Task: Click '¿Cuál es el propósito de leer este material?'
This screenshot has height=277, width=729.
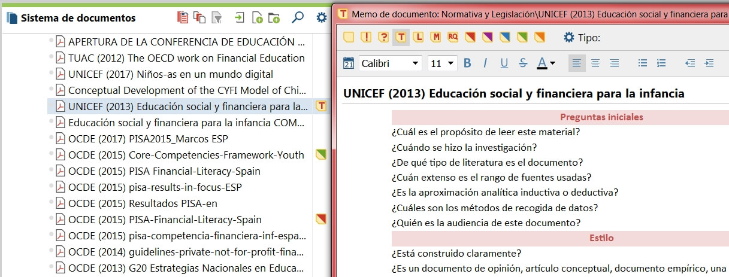Action: point(486,132)
